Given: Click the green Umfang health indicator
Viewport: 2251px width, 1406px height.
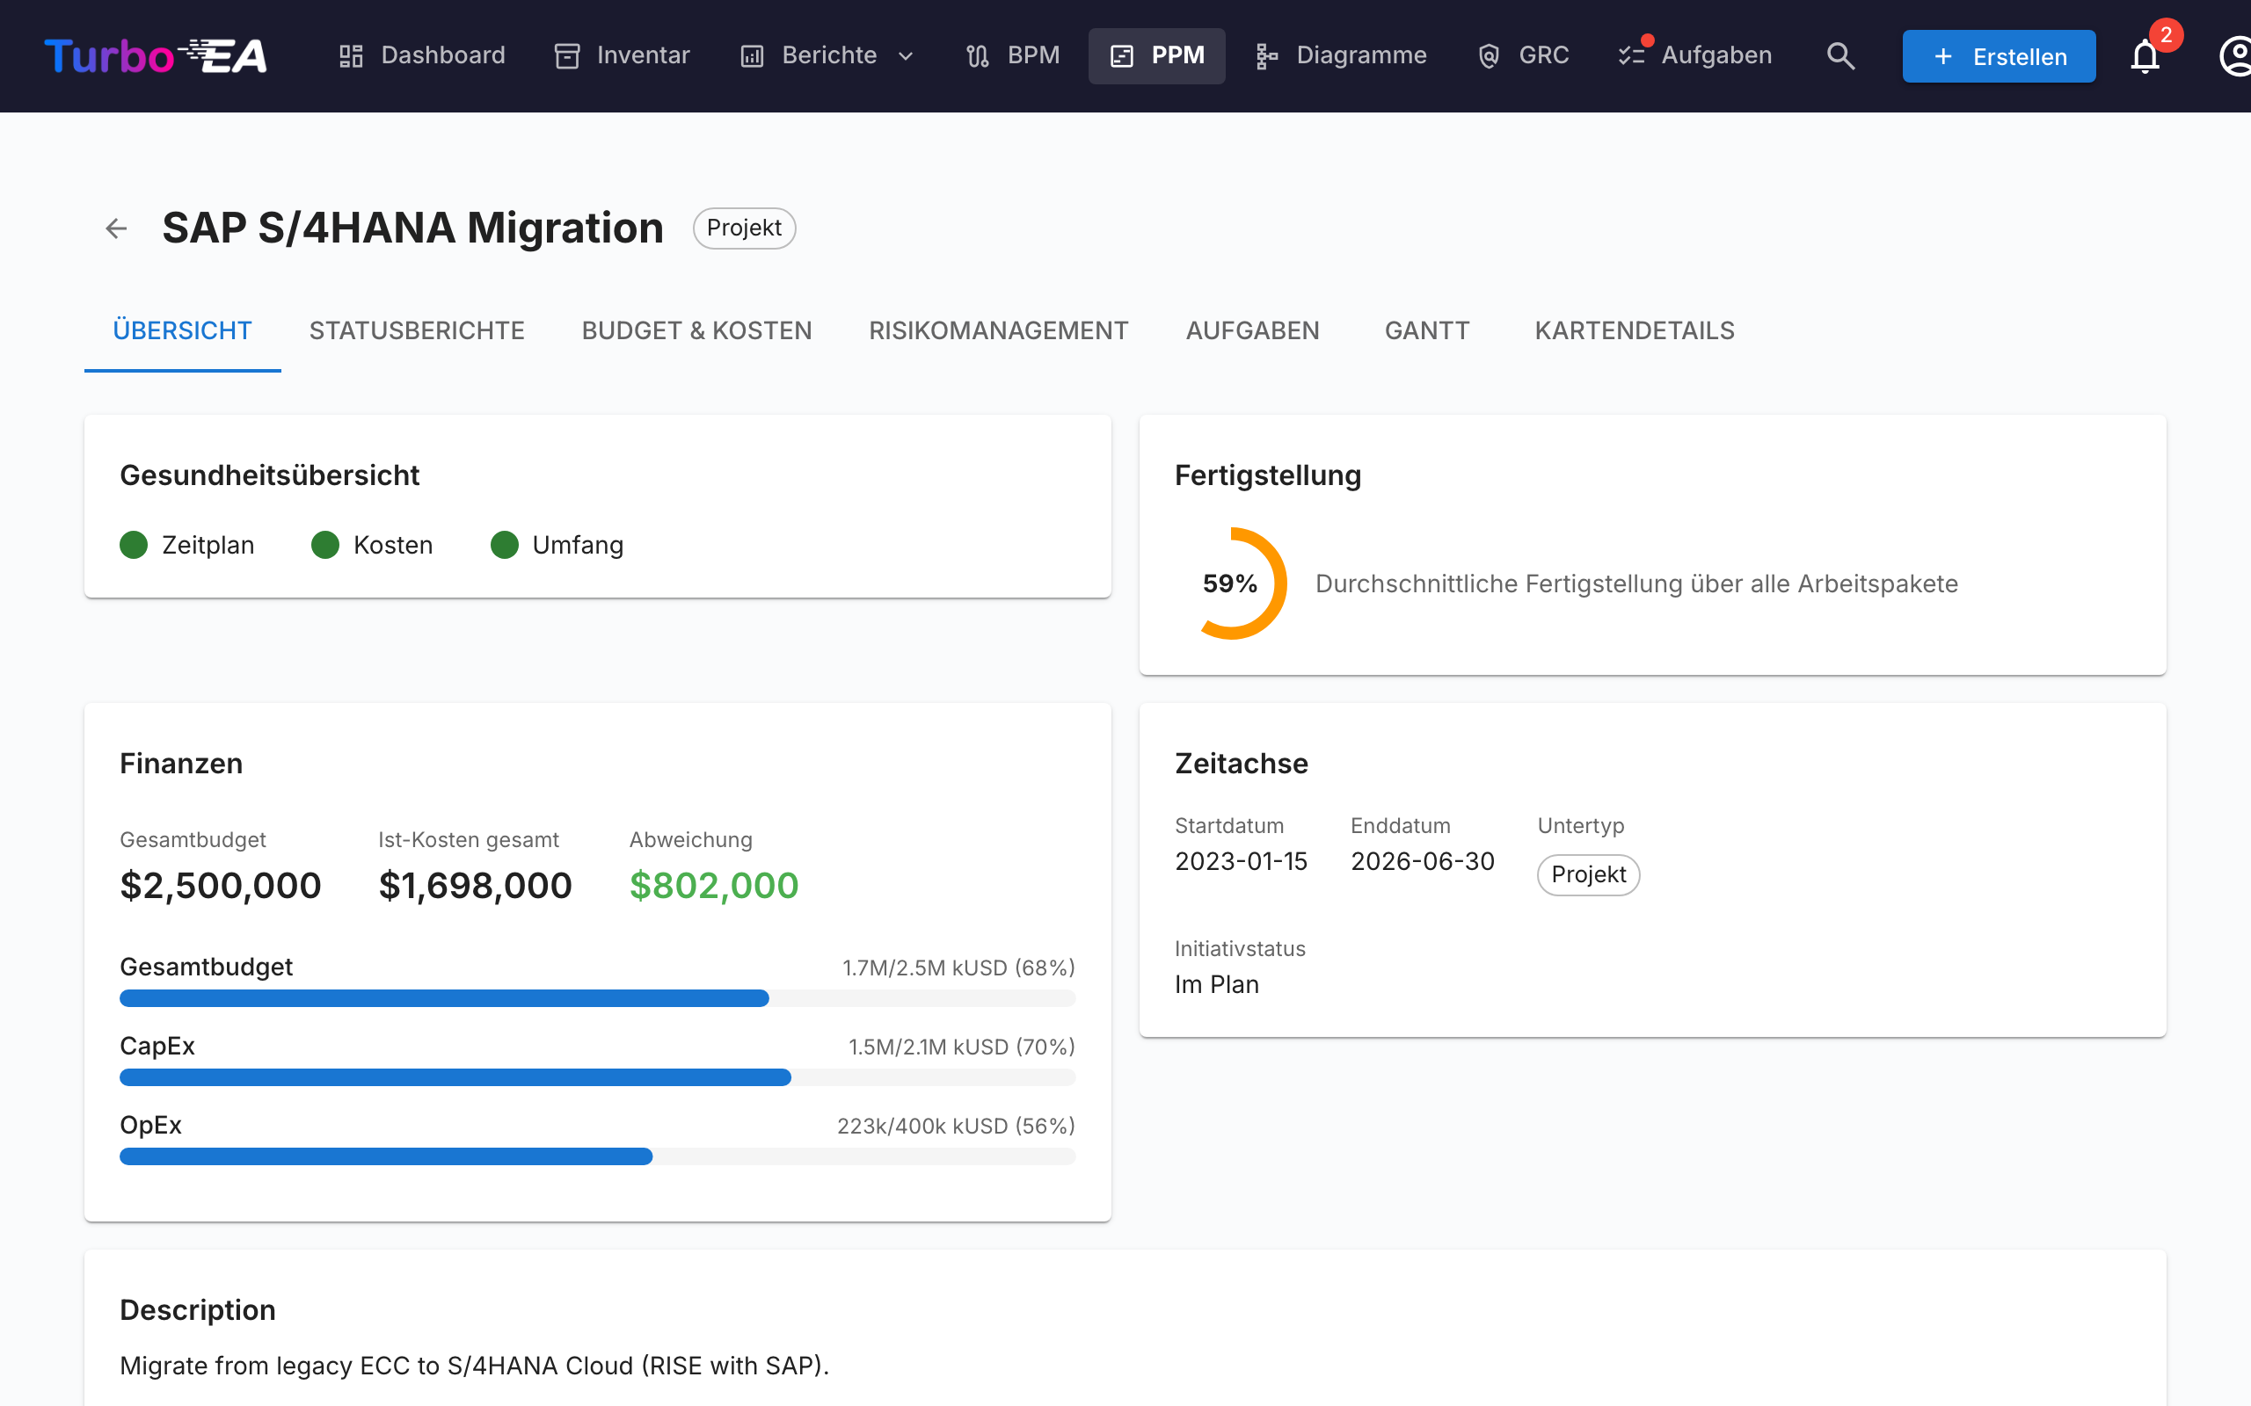Looking at the screenshot, I should 504,545.
